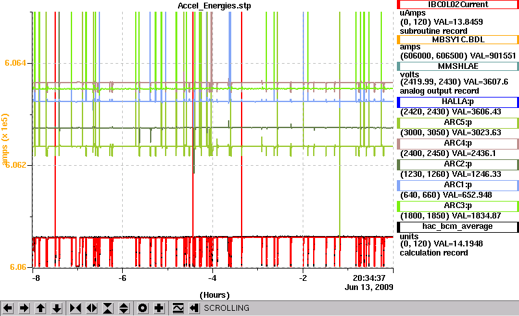
Task: Click the arrow-to-bar refresh icon beside SCROLLING
Action: [194, 308]
